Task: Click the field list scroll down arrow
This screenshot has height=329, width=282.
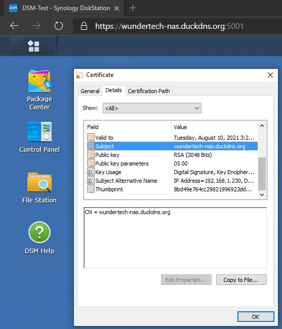Action: [262, 195]
